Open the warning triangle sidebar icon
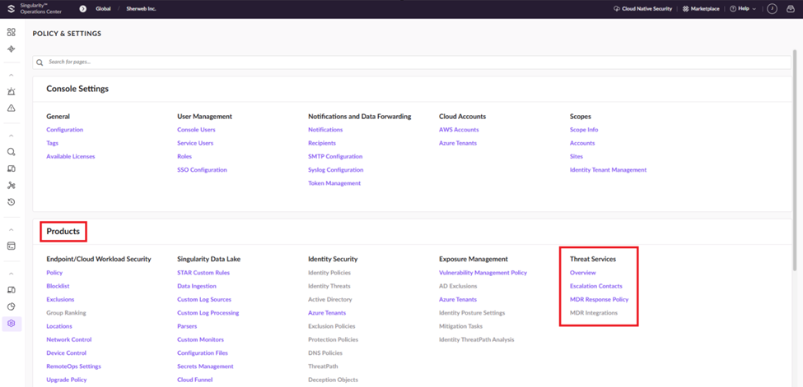 pyautogui.click(x=12, y=108)
